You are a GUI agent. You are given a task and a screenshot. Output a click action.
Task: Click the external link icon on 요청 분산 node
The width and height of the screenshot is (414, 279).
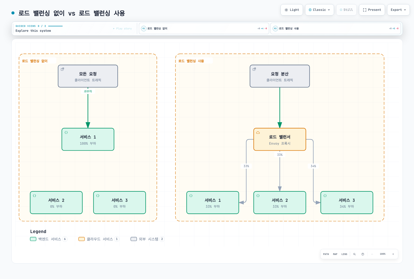(254, 69)
